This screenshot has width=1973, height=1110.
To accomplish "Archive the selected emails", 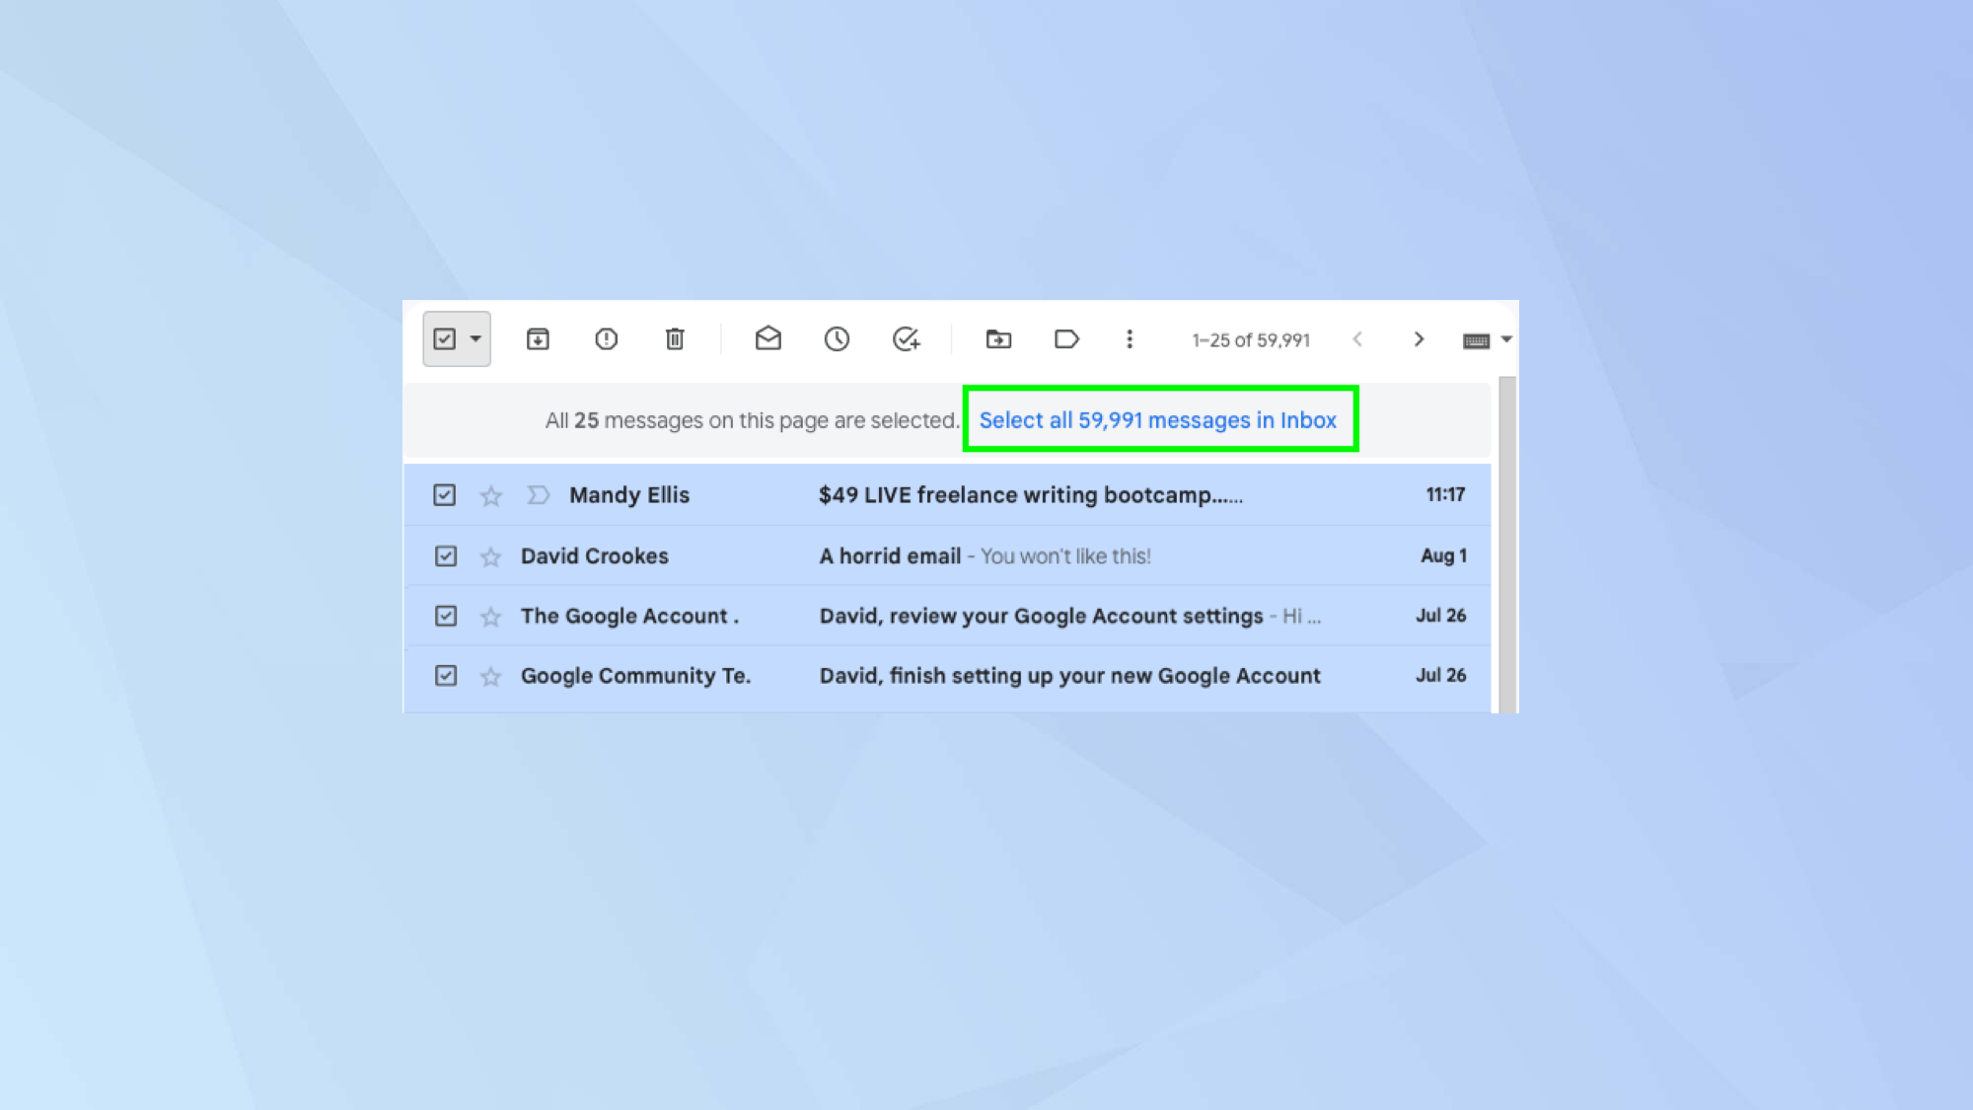I will tap(538, 339).
